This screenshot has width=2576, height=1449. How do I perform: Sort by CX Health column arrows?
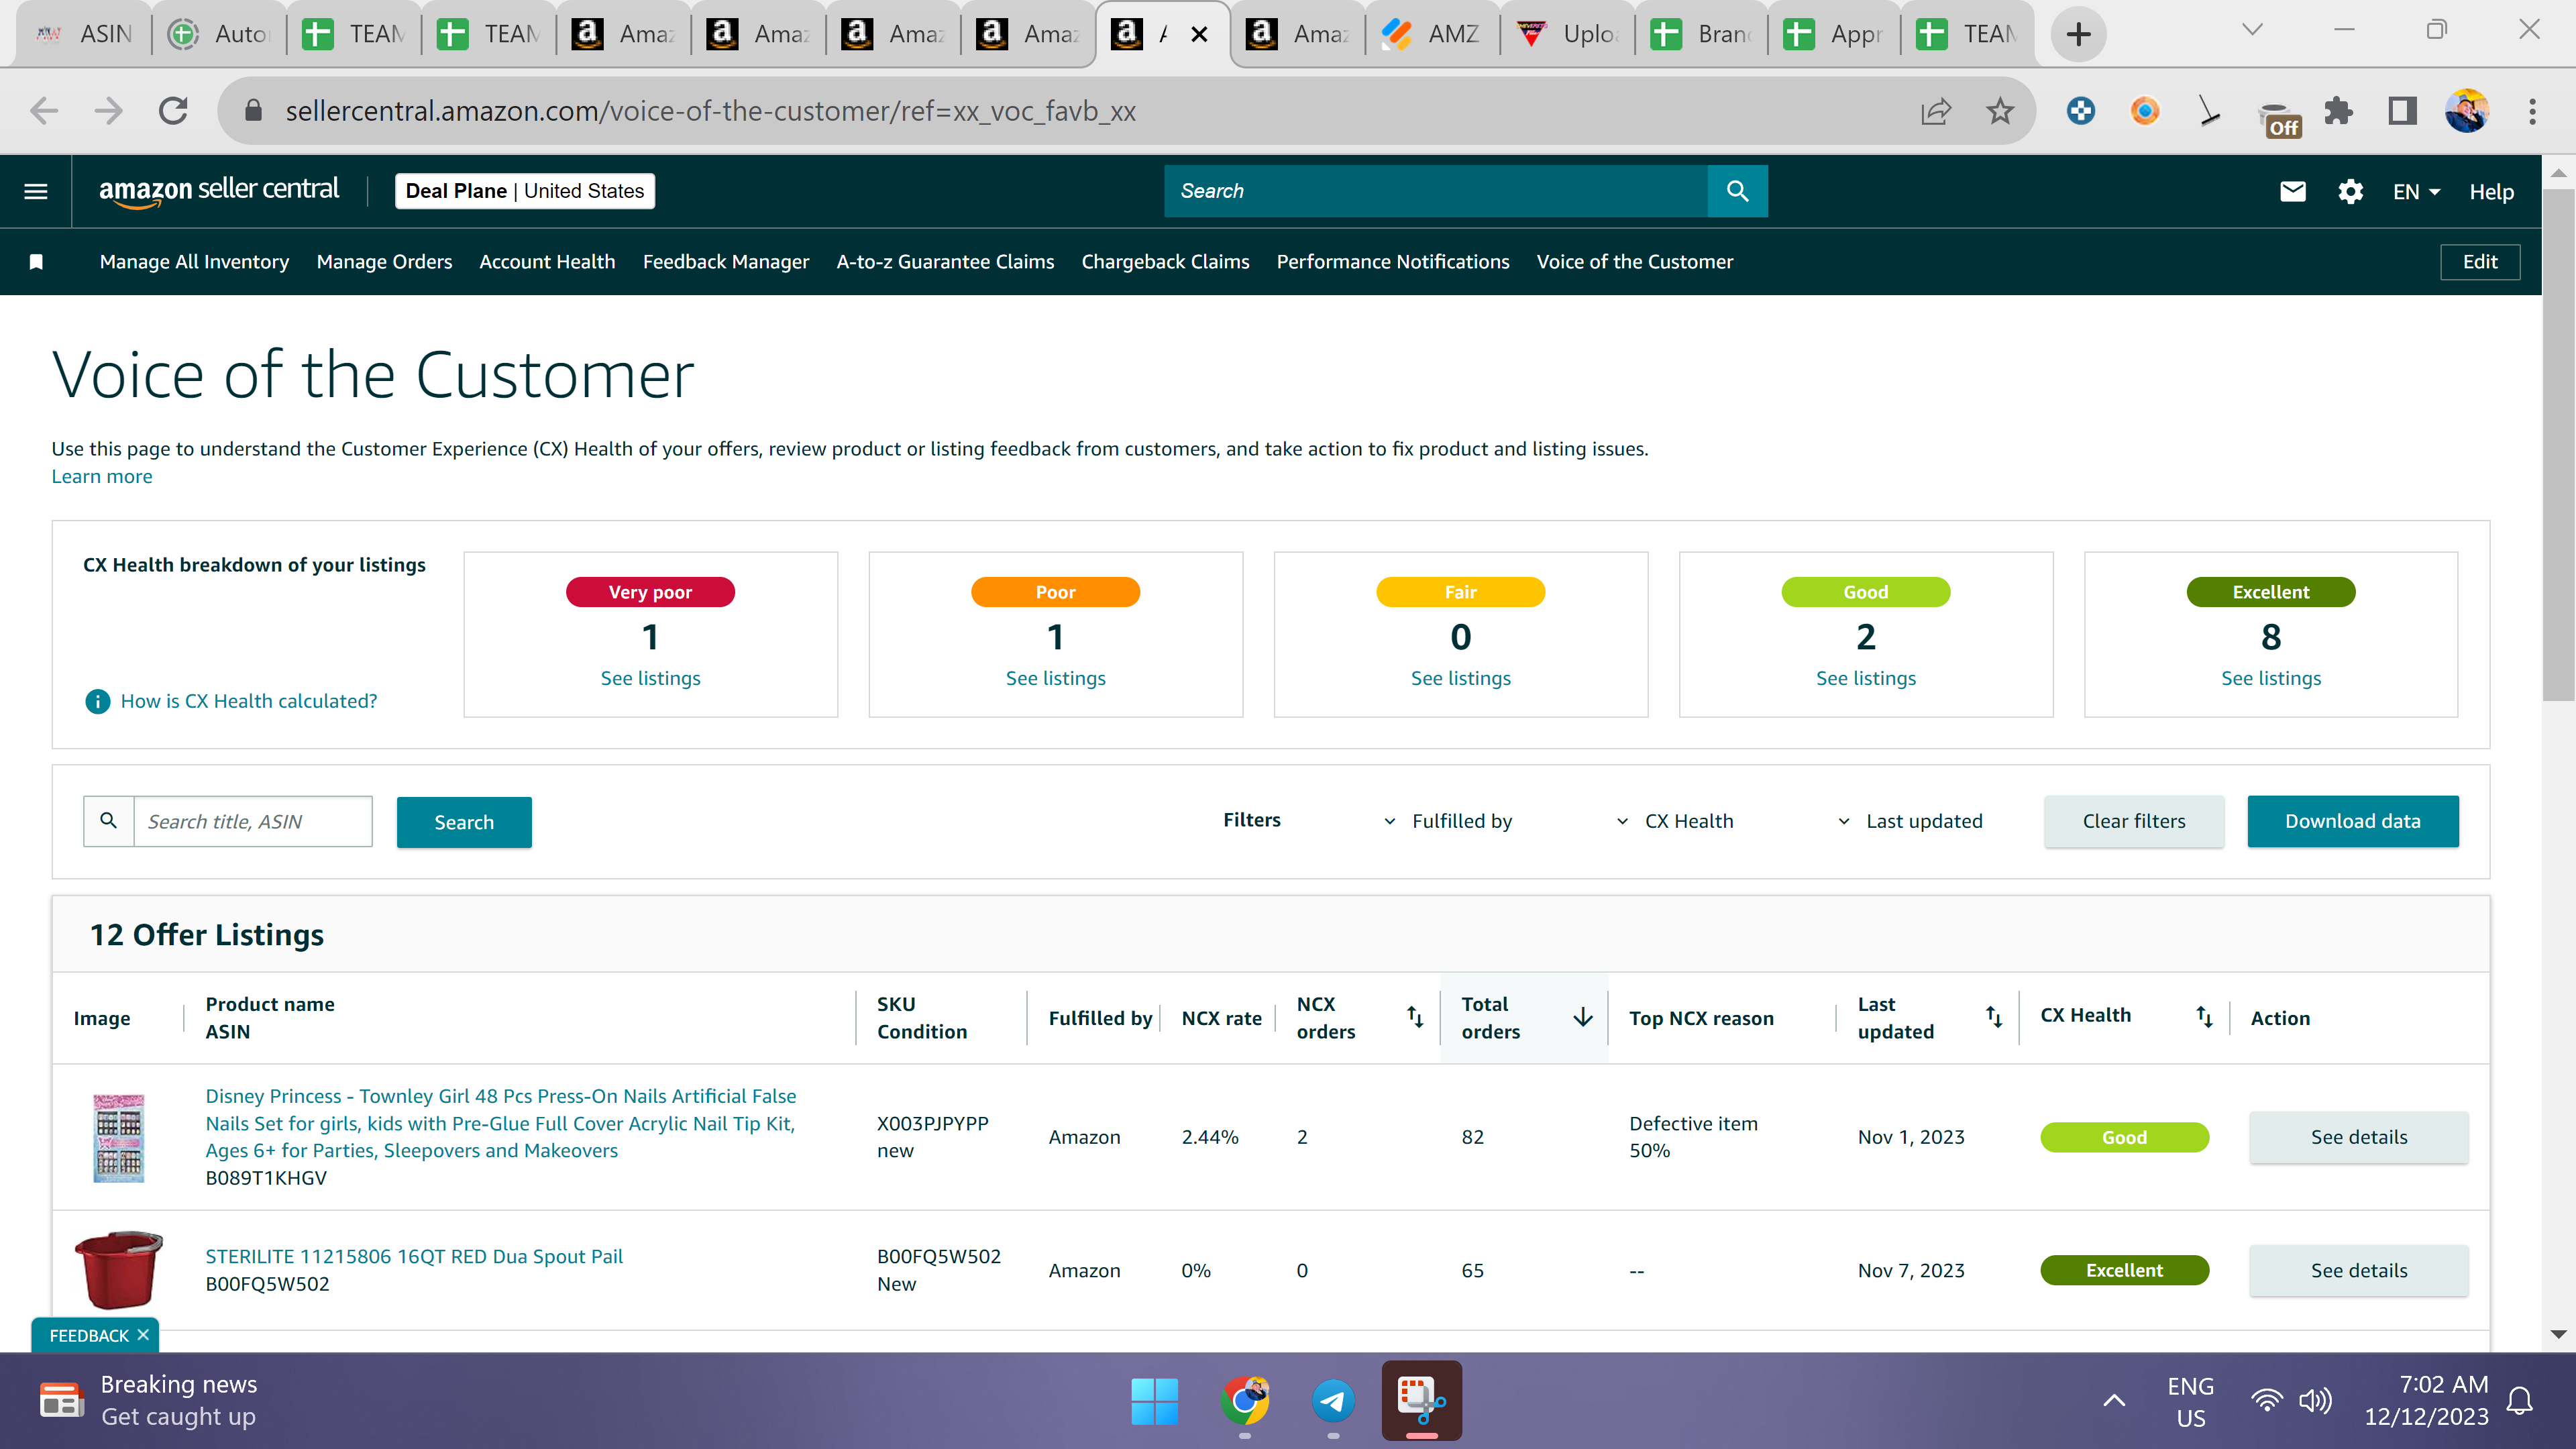coord(2204,1017)
